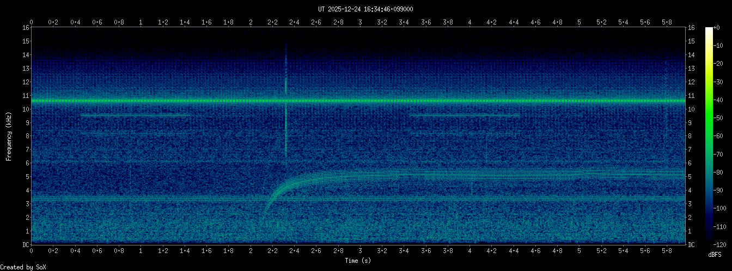
Task: Click the rising curved sweep near 2.2 seconds
Action: click(x=275, y=193)
